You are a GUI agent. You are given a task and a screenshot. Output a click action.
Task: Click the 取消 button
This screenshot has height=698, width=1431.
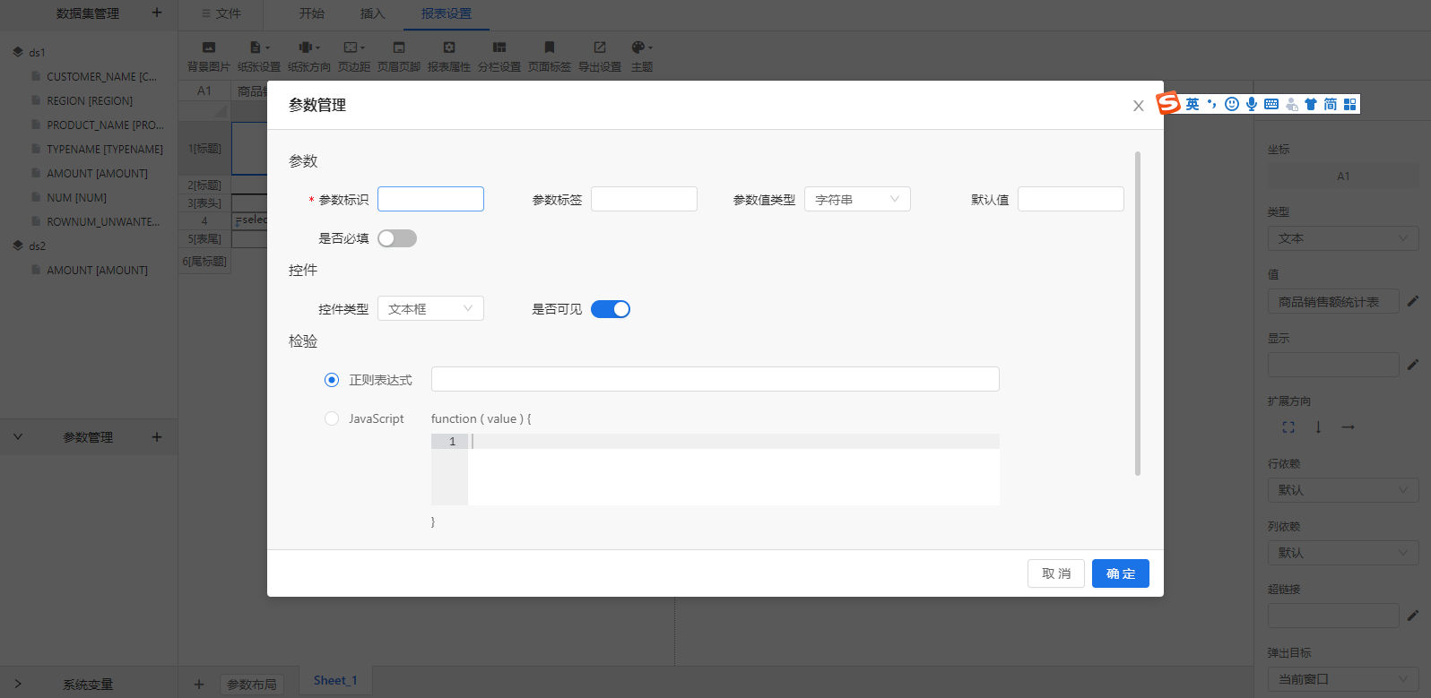click(x=1056, y=573)
